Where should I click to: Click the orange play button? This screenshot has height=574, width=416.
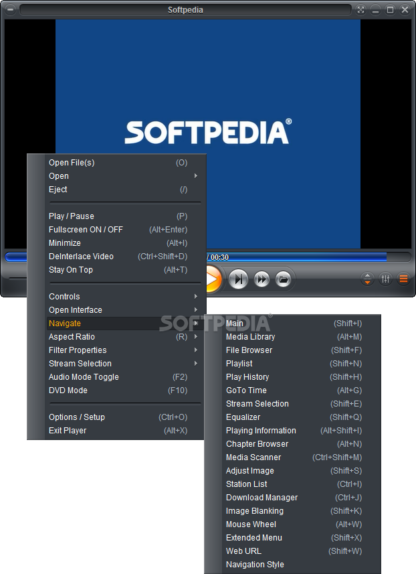tap(214, 279)
